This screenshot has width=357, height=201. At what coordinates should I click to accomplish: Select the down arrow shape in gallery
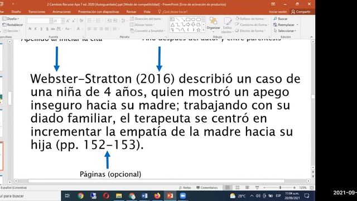point(194,25)
